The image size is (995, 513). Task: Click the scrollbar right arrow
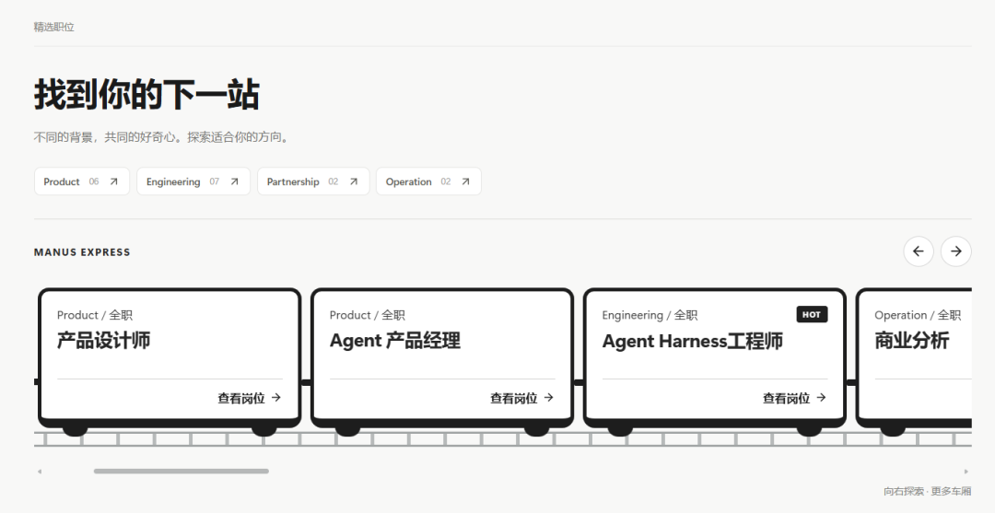tap(966, 472)
